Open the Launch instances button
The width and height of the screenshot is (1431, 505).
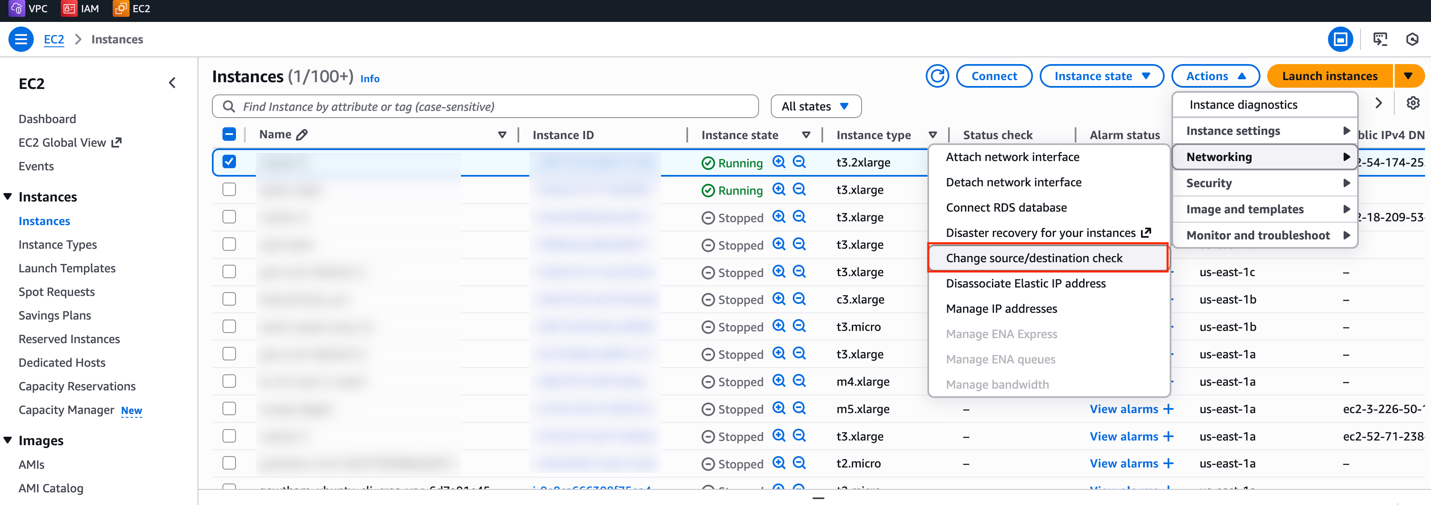point(1330,75)
